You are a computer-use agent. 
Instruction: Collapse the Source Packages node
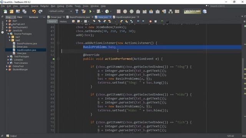point(8,34)
